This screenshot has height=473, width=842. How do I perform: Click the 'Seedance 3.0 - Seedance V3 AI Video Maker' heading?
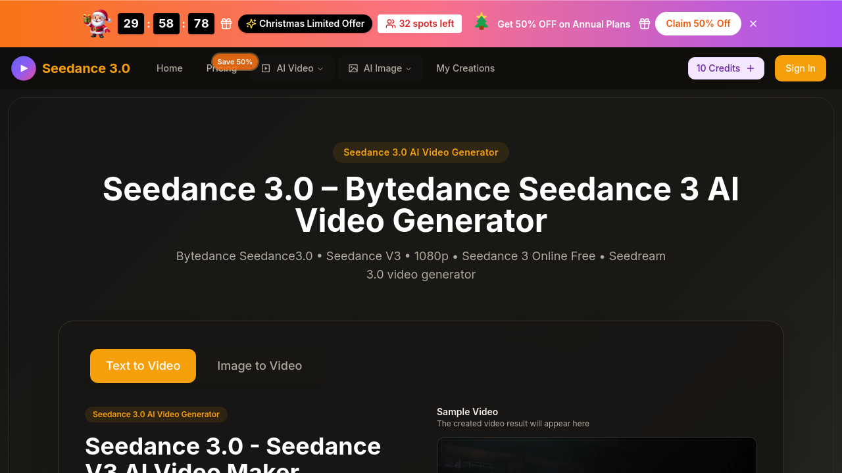tap(233, 453)
